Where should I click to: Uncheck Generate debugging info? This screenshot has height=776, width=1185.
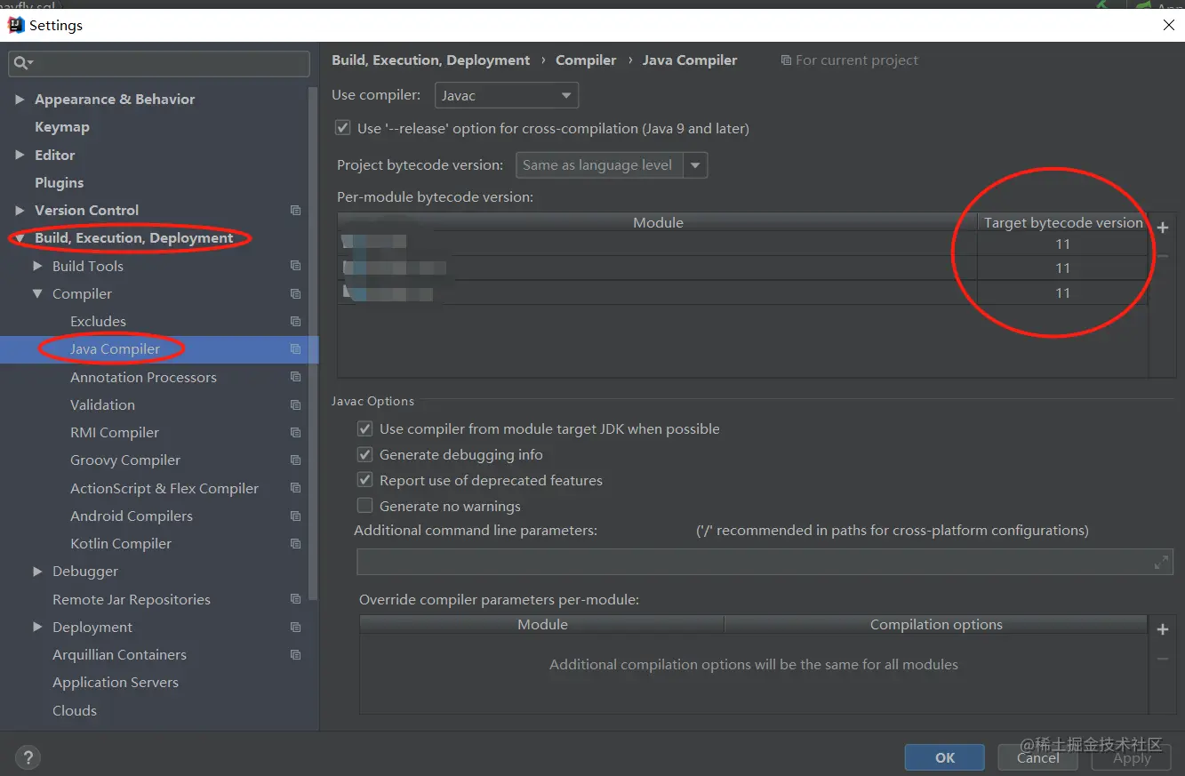(364, 454)
